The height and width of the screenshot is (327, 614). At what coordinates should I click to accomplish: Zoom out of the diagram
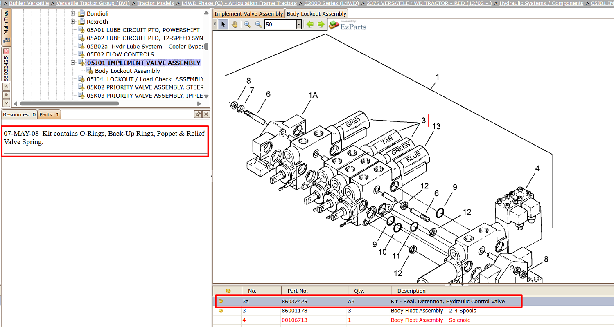pyautogui.click(x=258, y=24)
